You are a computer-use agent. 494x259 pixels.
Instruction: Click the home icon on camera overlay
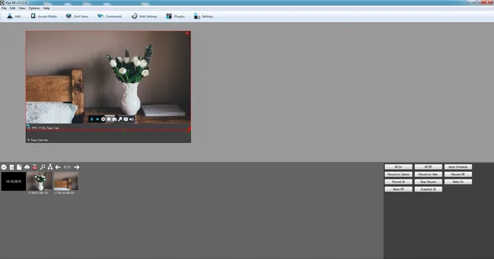[109, 120]
